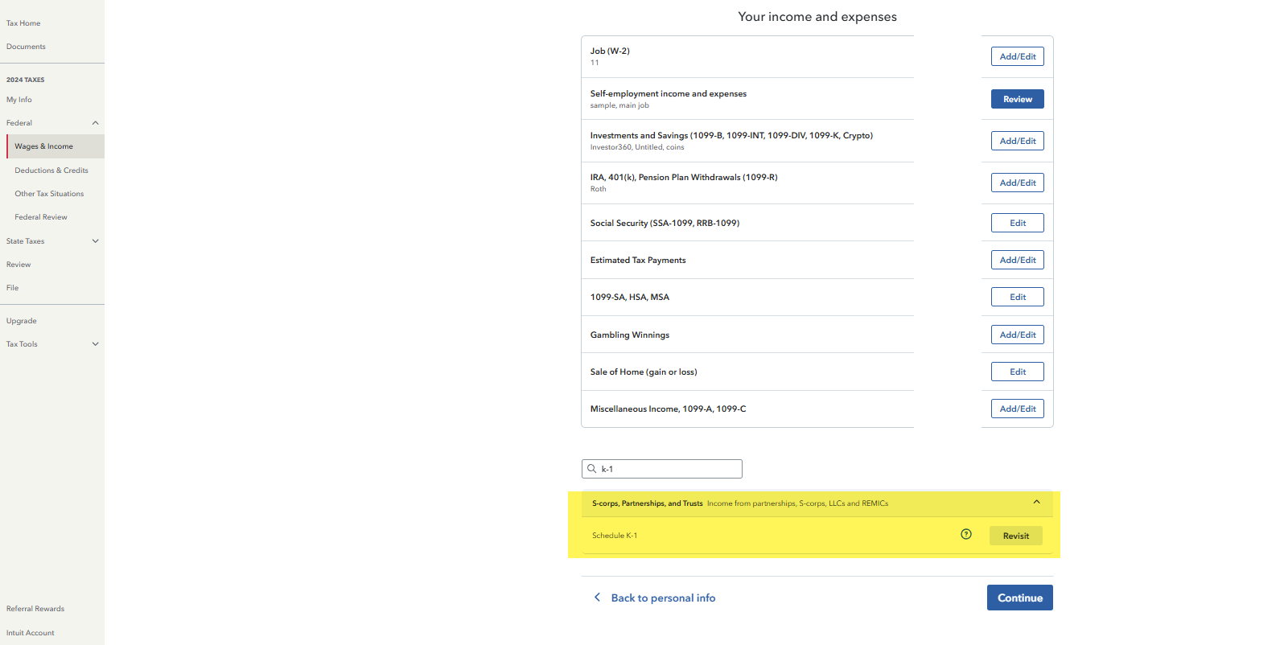The image size is (1284, 645).
Task: Open Deductions & Credits section
Action: click(51, 170)
